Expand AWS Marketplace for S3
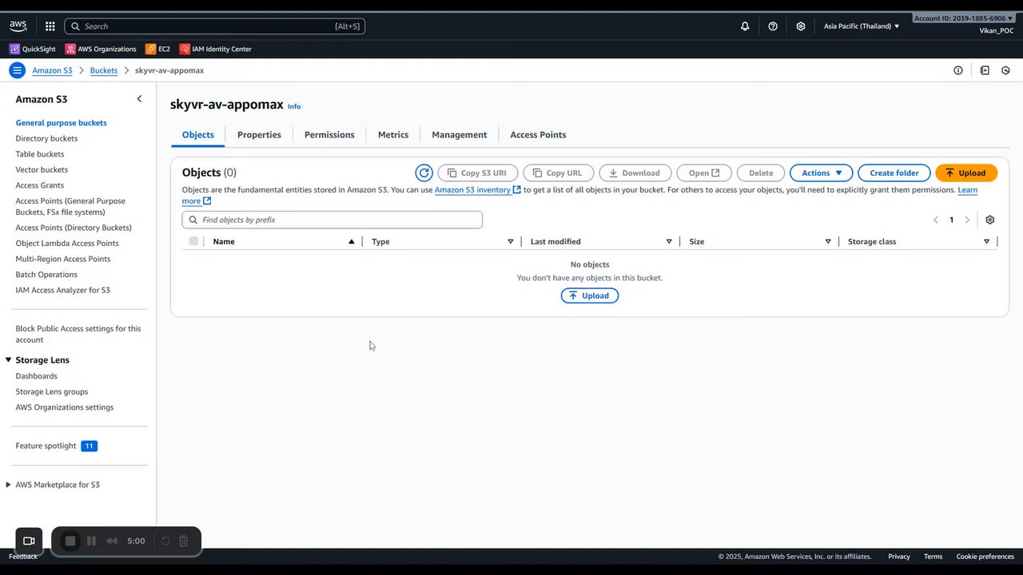The height and width of the screenshot is (575, 1023). point(8,485)
